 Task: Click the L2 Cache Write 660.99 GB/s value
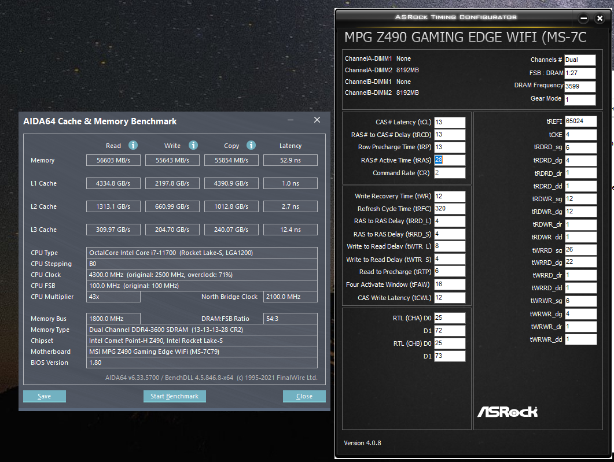[172, 206]
